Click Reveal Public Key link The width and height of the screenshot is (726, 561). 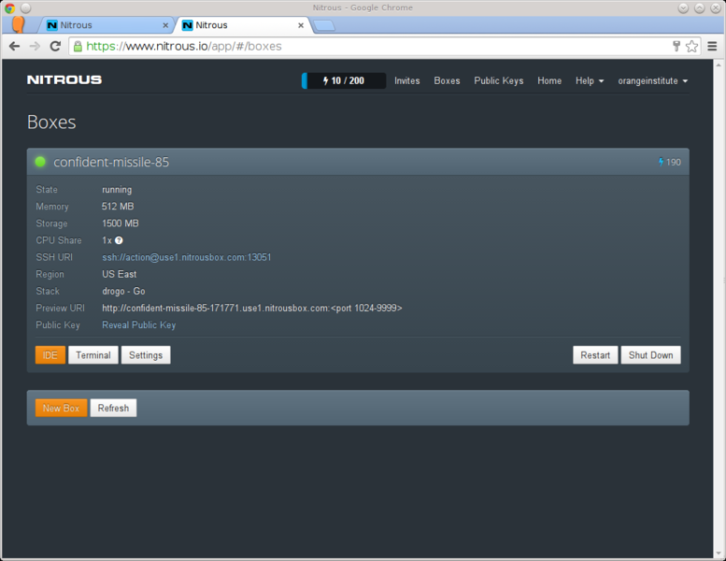[x=139, y=324]
